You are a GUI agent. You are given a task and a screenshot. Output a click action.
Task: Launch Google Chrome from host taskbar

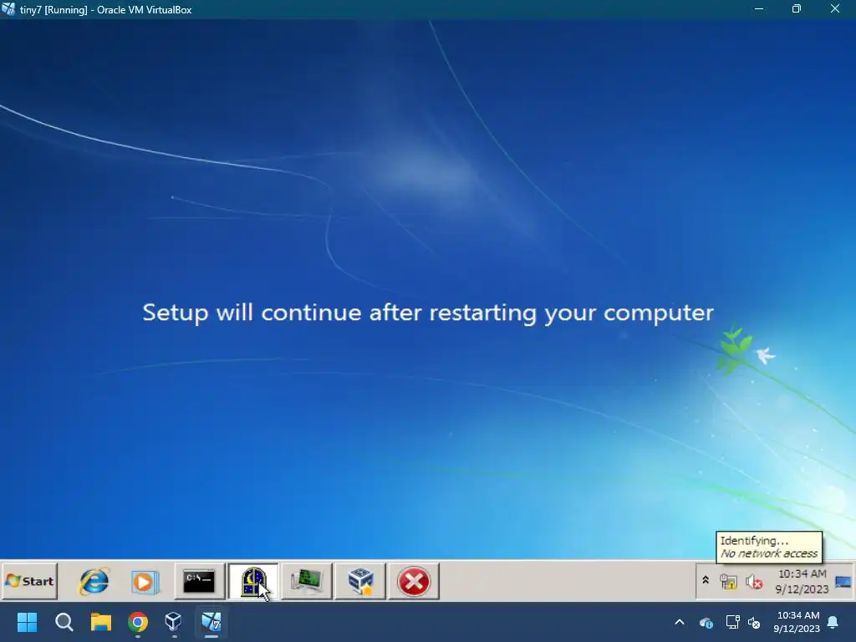pos(138,622)
